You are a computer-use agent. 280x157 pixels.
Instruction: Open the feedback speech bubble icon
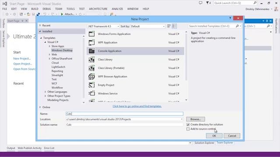pos(200,3)
